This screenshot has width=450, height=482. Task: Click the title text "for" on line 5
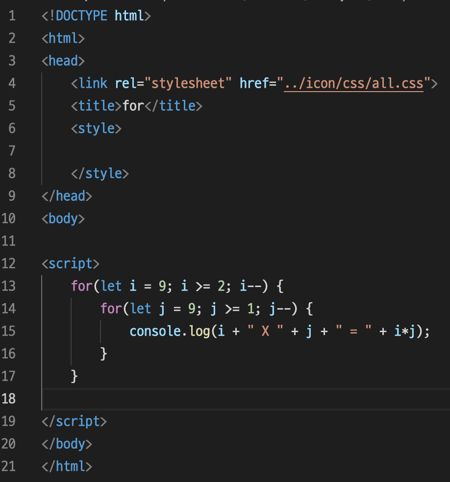(x=133, y=106)
